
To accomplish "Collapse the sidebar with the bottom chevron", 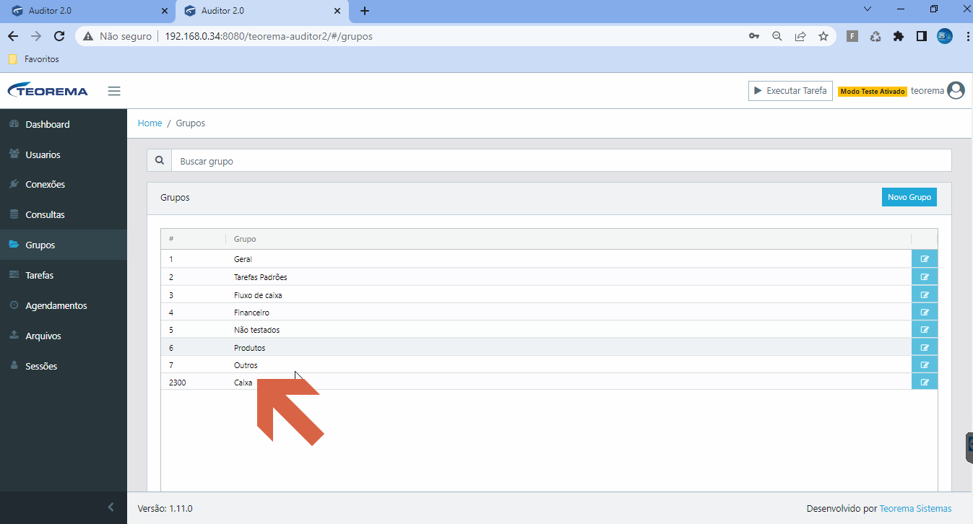I will tap(111, 507).
